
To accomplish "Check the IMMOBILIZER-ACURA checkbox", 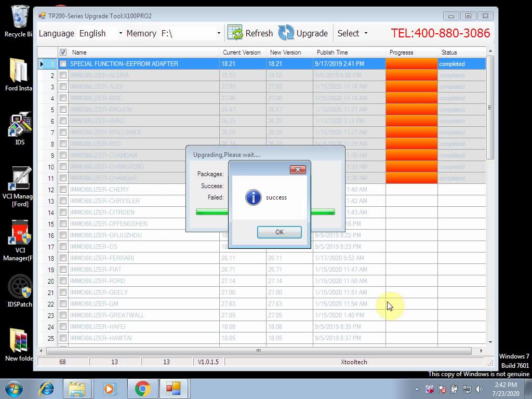I will 63,75.
